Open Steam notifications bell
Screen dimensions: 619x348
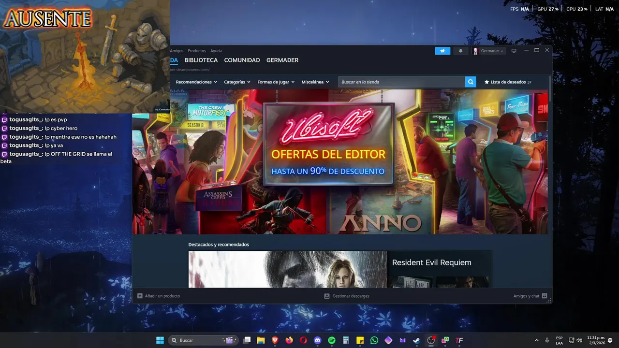click(460, 51)
